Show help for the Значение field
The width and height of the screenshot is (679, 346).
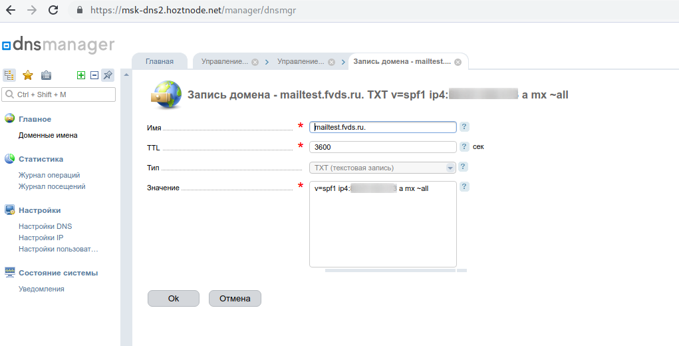(x=464, y=187)
